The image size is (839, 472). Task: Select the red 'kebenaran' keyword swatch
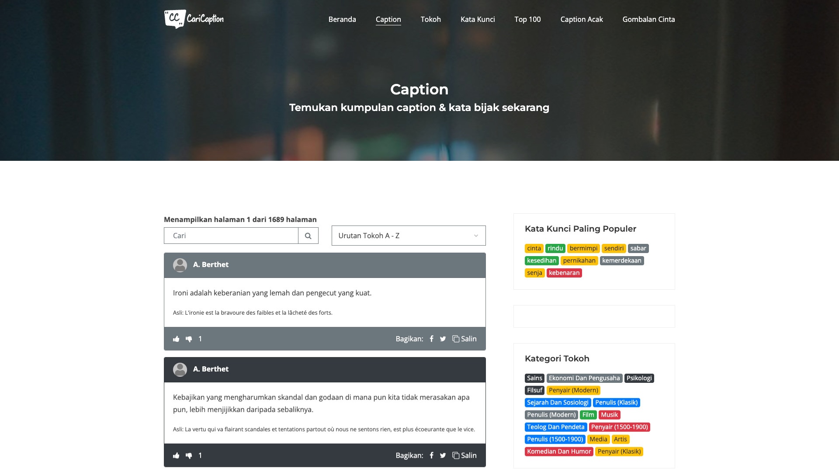564,273
